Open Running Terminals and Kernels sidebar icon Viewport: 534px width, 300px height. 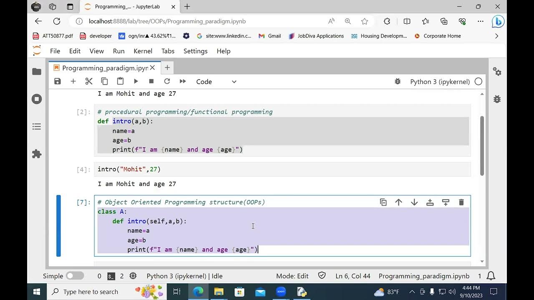coord(37,99)
